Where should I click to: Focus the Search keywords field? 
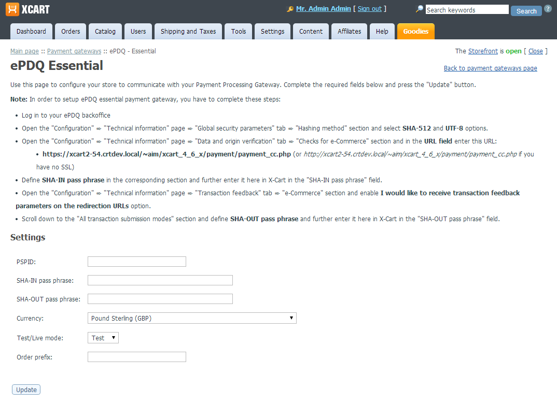click(467, 9)
